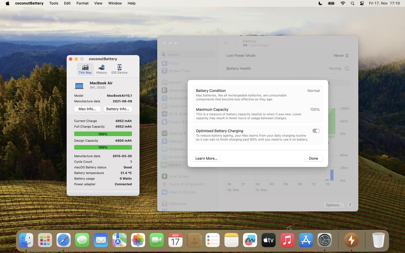Open Contacts from the Dock
This screenshot has width=405, height=253.
point(194,240)
